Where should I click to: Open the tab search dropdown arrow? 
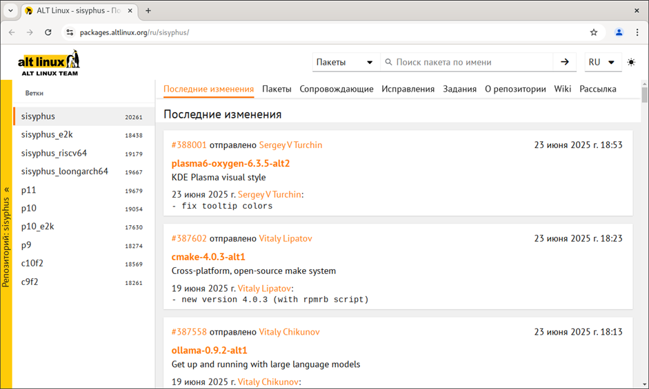pos(10,11)
